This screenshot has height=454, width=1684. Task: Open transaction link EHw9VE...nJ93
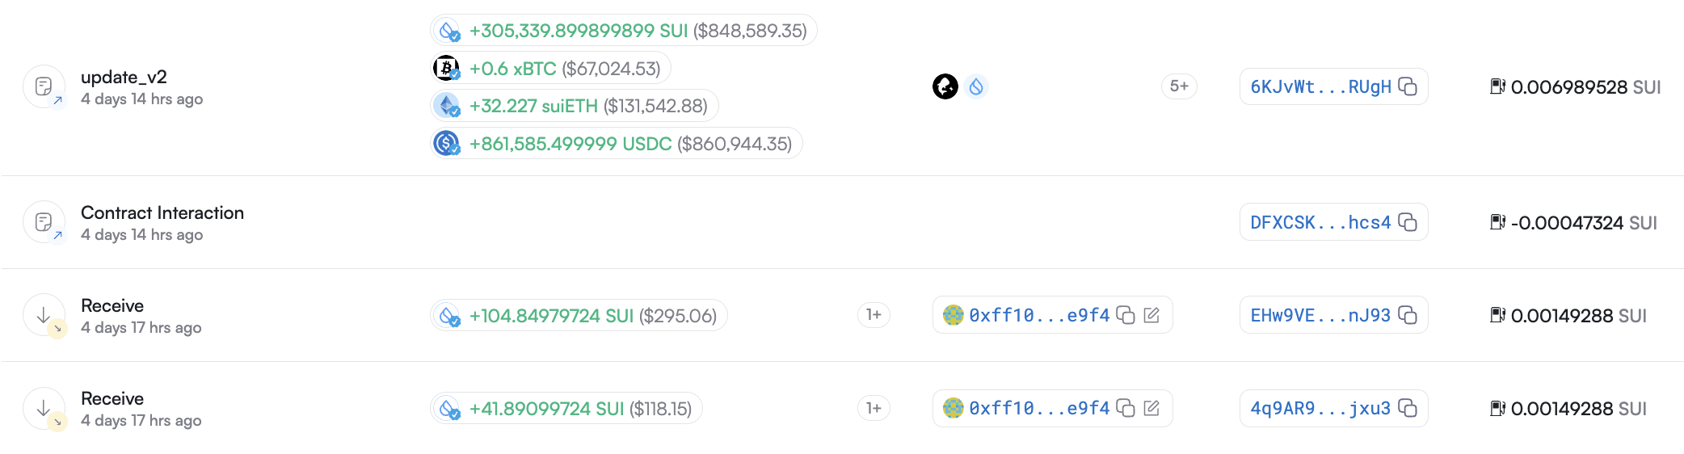[1320, 315]
